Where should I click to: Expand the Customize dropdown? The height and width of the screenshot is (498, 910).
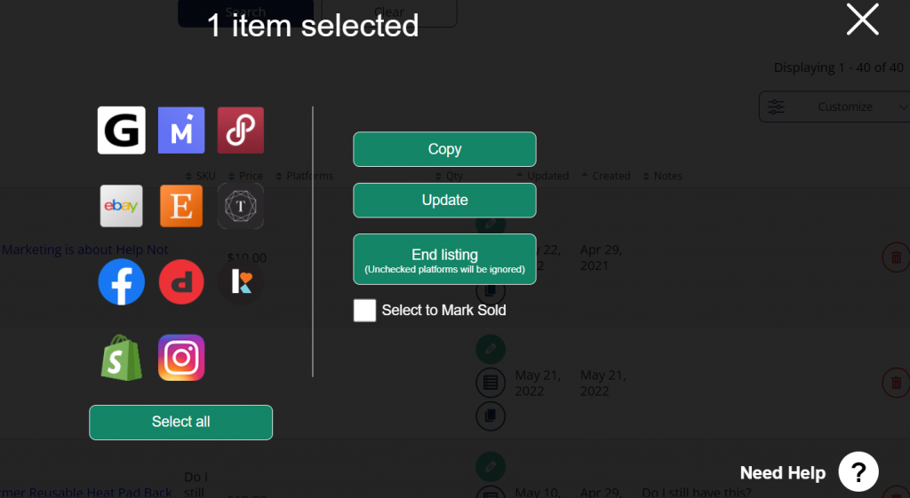pyautogui.click(x=834, y=107)
